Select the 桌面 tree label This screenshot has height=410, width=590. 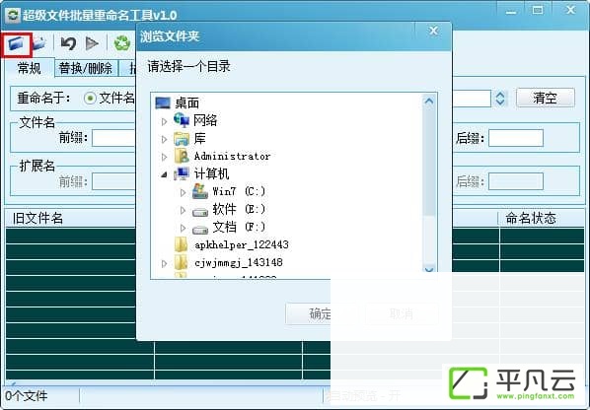pos(187,102)
